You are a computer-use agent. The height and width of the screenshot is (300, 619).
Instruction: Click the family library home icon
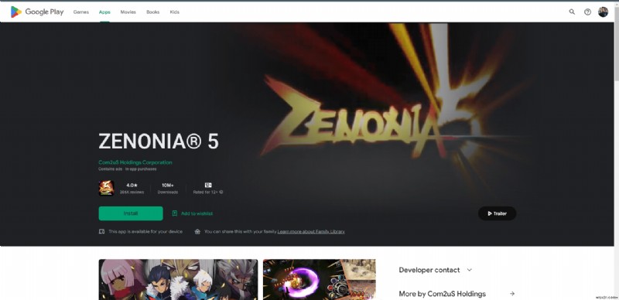(197, 232)
